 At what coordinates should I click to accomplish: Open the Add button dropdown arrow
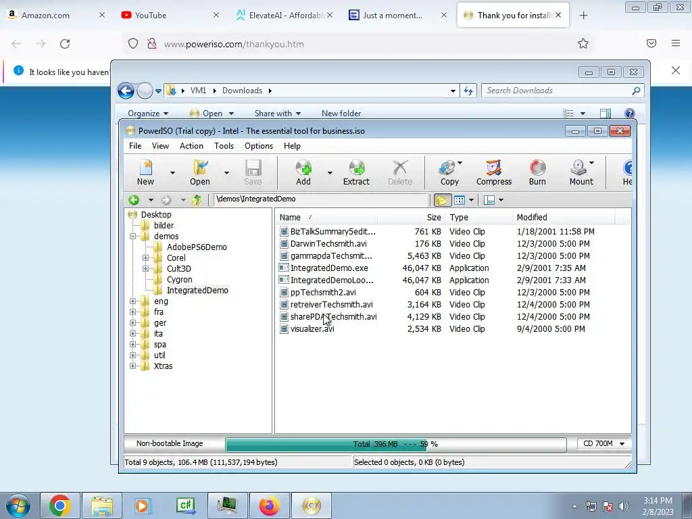[330, 173]
